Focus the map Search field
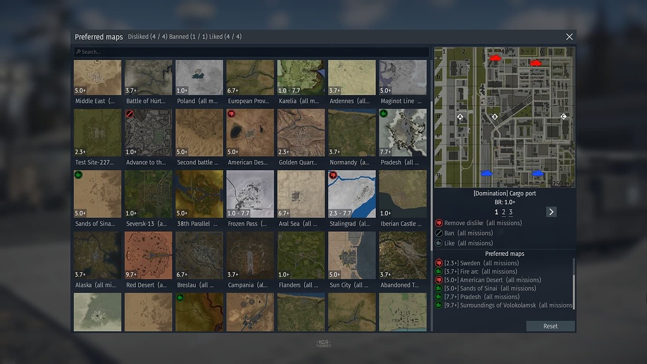This screenshot has width=647, height=364. click(x=253, y=52)
